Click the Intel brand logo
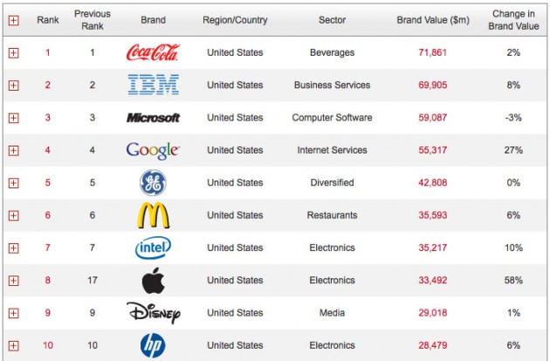Image resolution: width=550 pixels, height=361 pixels. 153,248
